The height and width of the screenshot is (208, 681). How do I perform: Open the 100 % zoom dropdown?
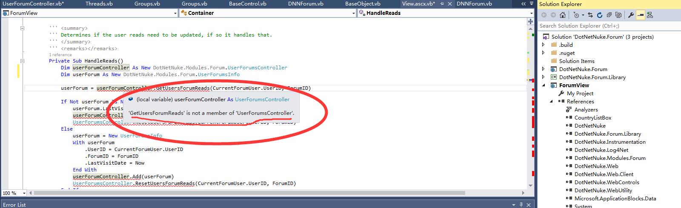pos(24,193)
